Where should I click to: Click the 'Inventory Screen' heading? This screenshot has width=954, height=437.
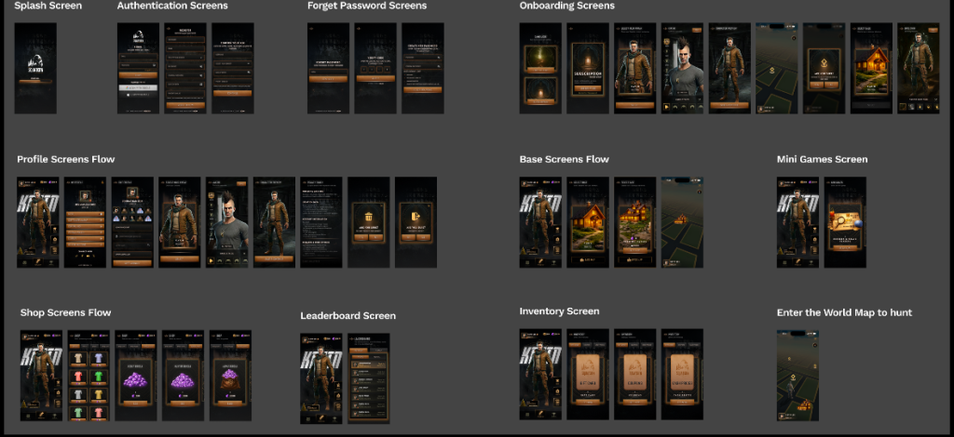[x=559, y=311]
